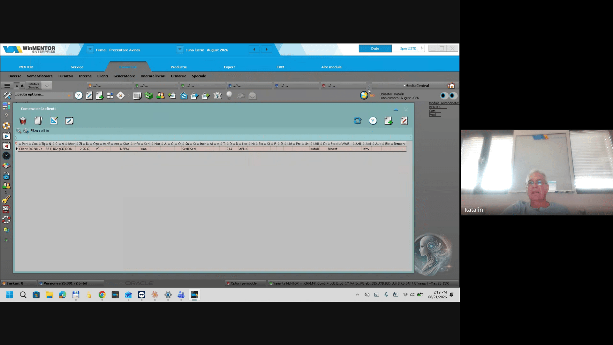This screenshot has width=613, height=345.
Task: Open the Onorare livrari menu
Action: click(x=153, y=76)
